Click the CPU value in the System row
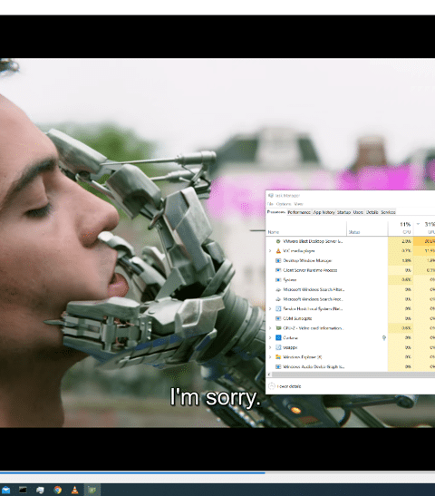This screenshot has height=496, width=435. click(407, 280)
